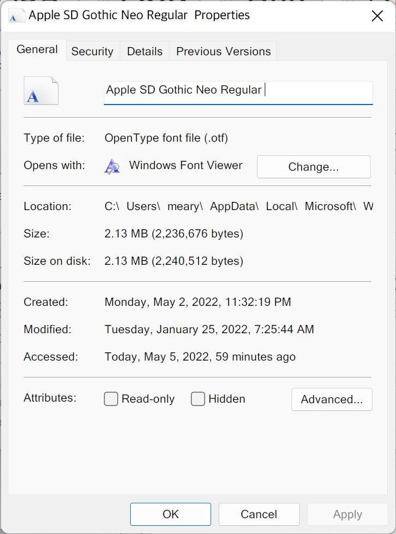Click the large font file icon beside name field
Viewport: 396px width, 534px height.
tap(41, 91)
